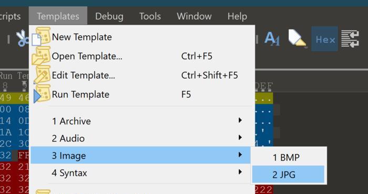Image resolution: width=368 pixels, height=194 pixels.
Task: Click the Open Template folder icon
Action: coord(41,56)
